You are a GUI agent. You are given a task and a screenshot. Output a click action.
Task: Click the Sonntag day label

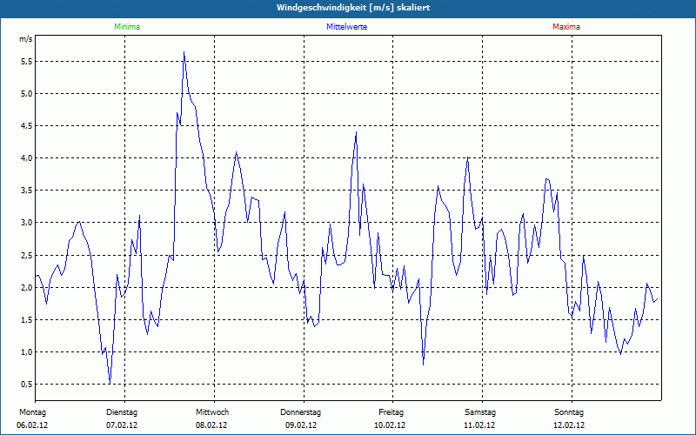pos(569,412)
